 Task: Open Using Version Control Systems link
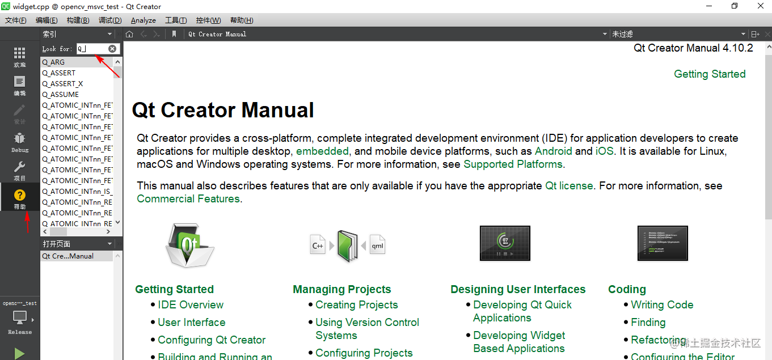(368, 329)
